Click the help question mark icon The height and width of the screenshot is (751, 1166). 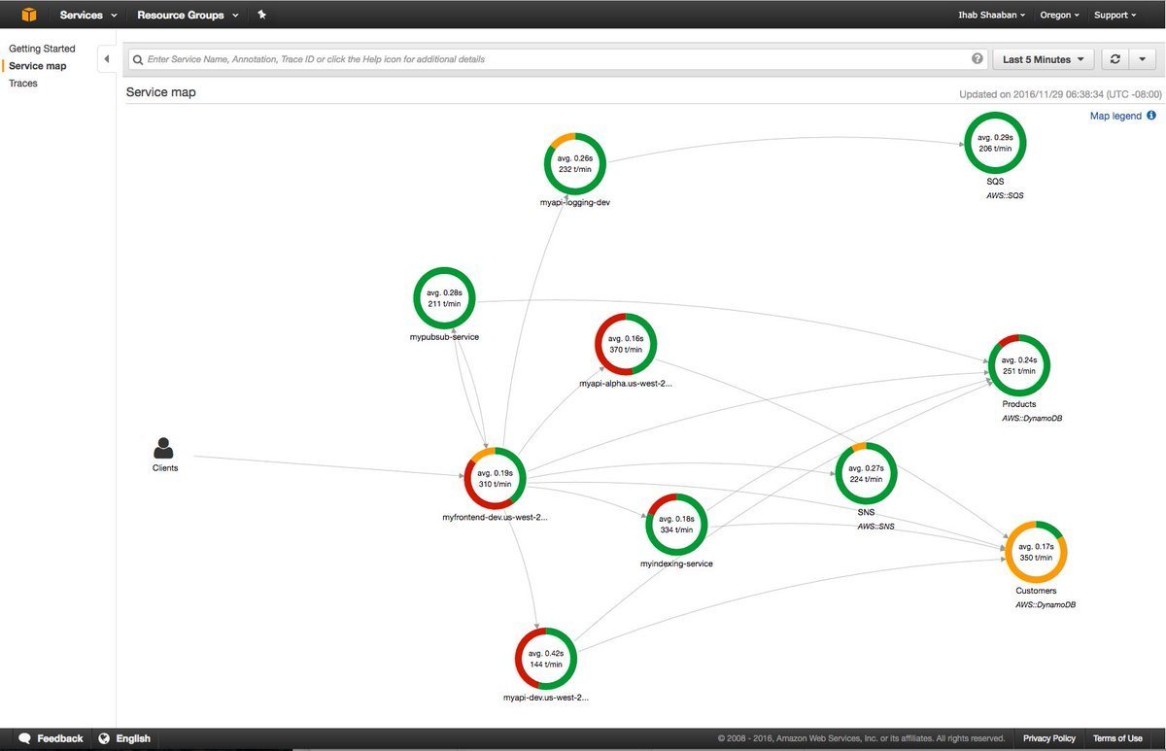977,59
